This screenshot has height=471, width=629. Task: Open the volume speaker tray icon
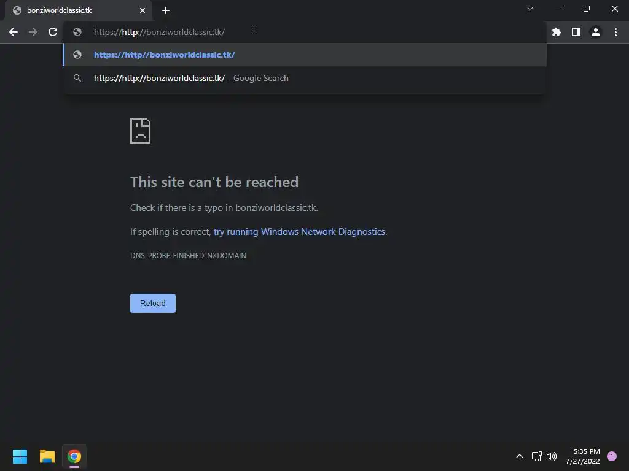point(552,456)
